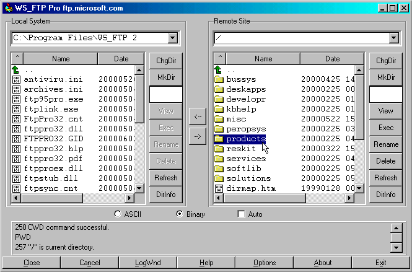Click the About button
This screenshot has width=412, height=272.
coord(323,263)
